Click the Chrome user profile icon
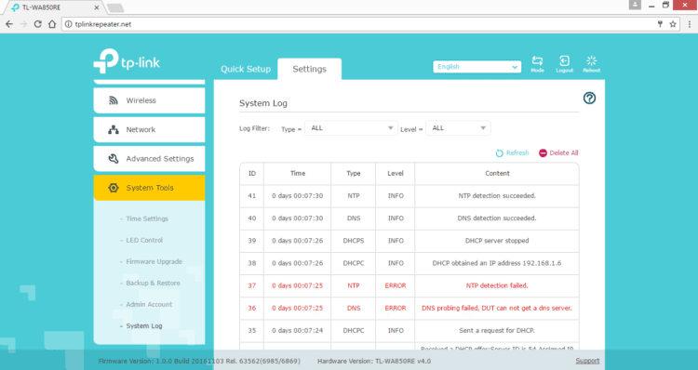 (635, 5)
